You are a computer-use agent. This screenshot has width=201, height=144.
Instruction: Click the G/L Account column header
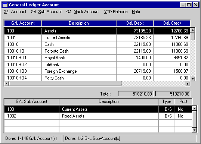coord(23,23)
